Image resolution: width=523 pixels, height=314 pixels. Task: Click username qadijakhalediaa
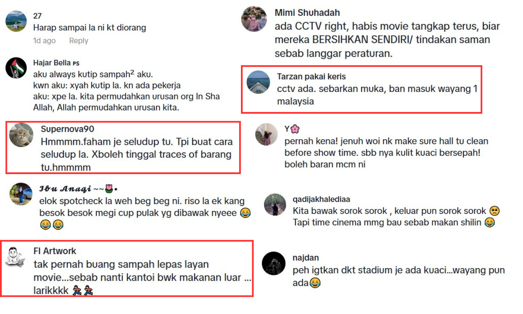click(321, 199)
